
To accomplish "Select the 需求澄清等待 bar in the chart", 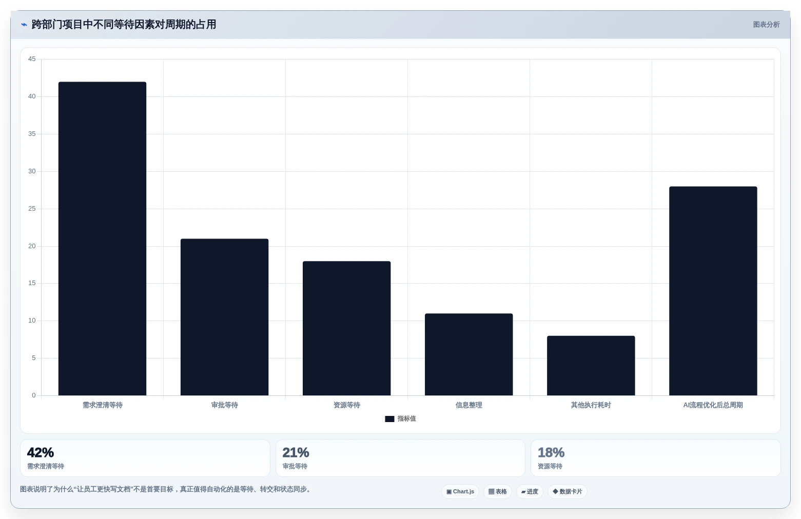I will click(x=102, y=238).
